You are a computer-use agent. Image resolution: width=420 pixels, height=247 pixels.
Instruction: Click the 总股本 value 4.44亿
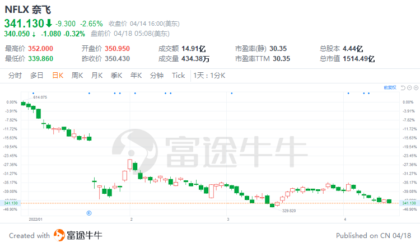click(x=353, y=49)
